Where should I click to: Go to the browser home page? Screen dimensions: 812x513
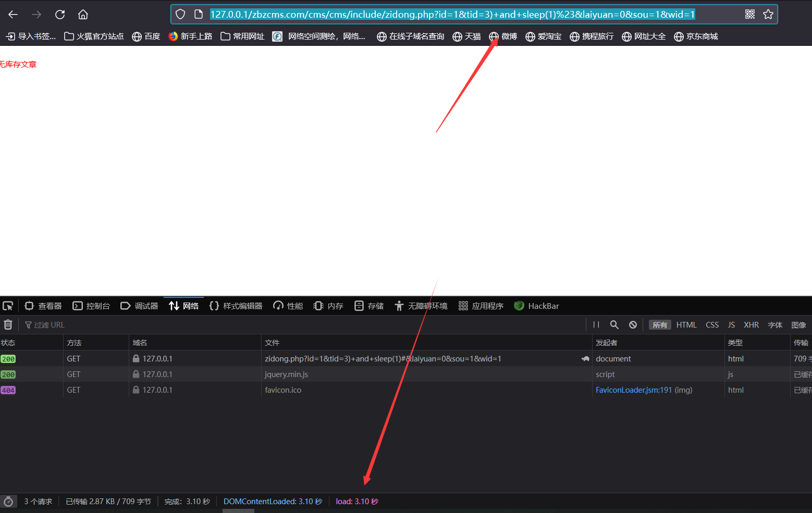(83, 15)
